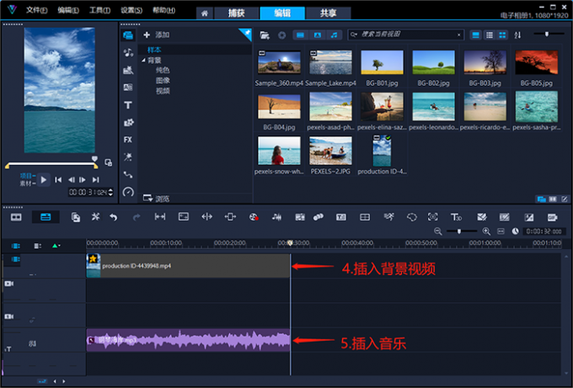This screenshot has height=388, width=573.
Task: Select the production ID-4439948.mp4 timeline clip
Action: click(x=188, y=266)
